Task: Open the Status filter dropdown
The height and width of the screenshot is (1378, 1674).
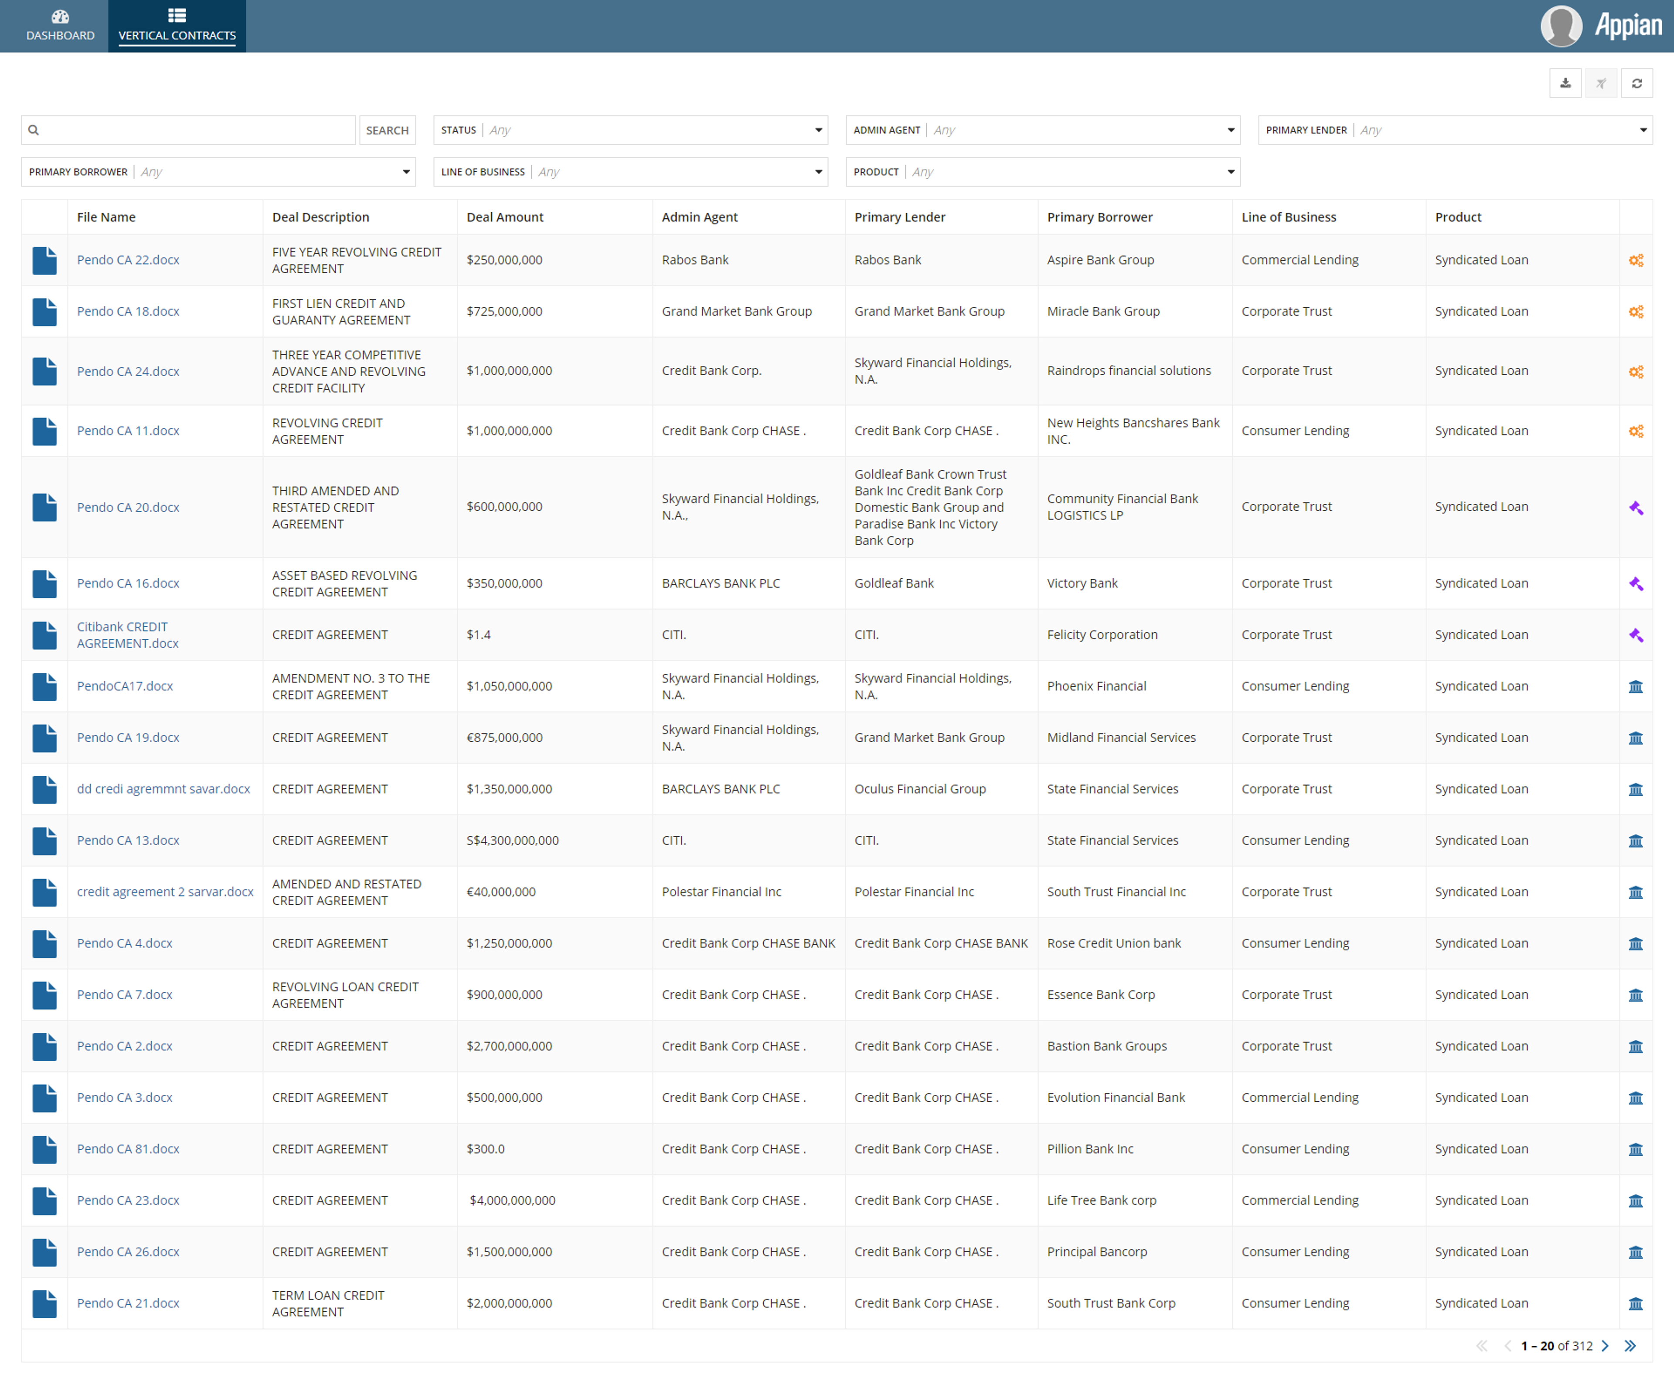Action: point(630,130)
